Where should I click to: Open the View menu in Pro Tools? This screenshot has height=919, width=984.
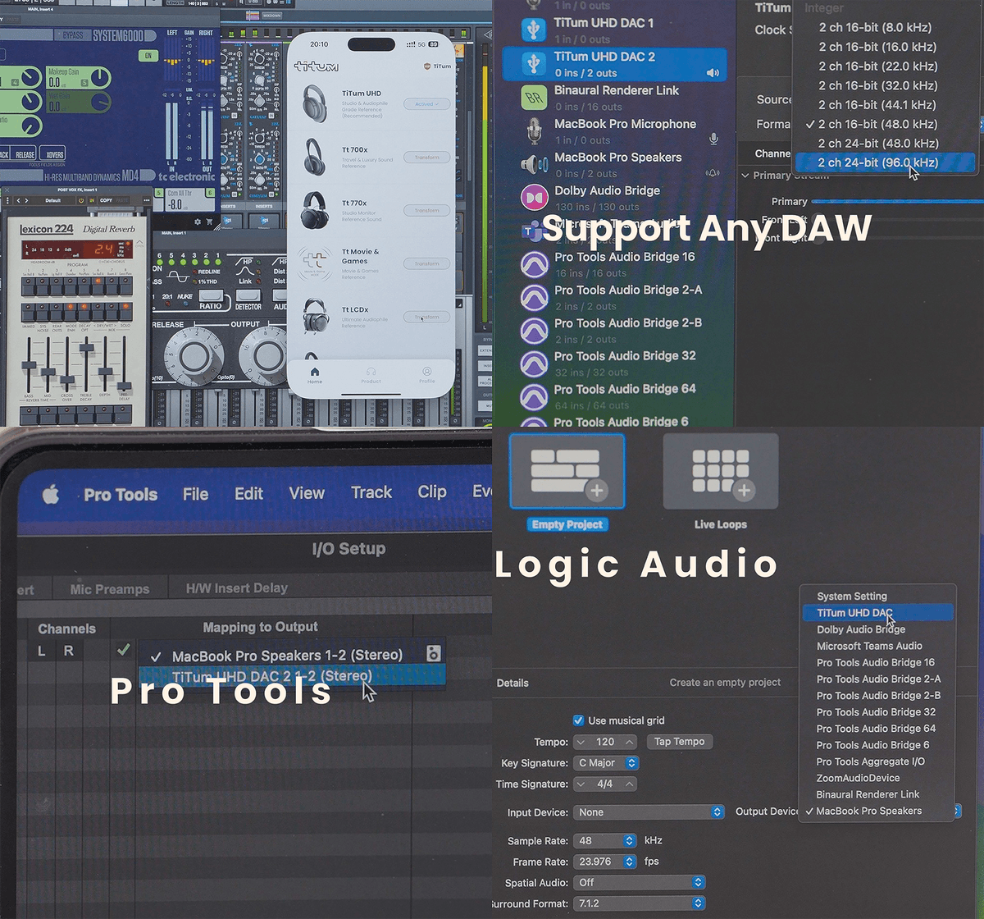[307, 493]
